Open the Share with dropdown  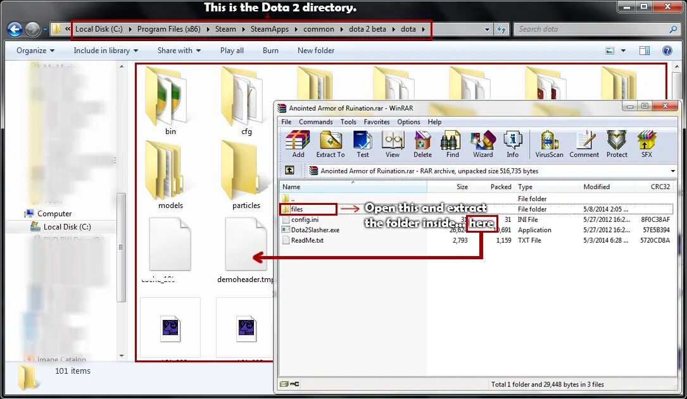pos(179,51)
